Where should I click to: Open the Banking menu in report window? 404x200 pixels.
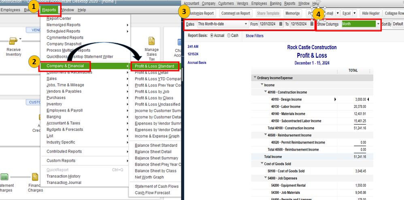coord(275,4)
